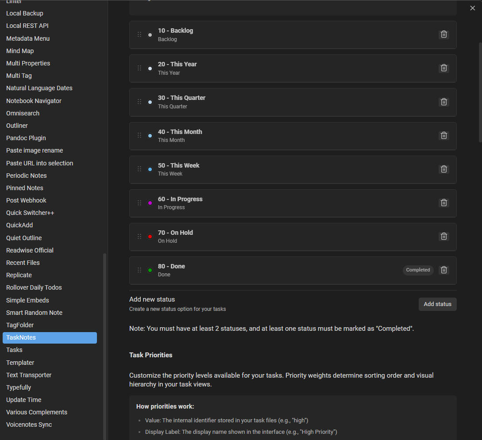Open Templater plugin settings
The image size is (482, 440).
20,363
